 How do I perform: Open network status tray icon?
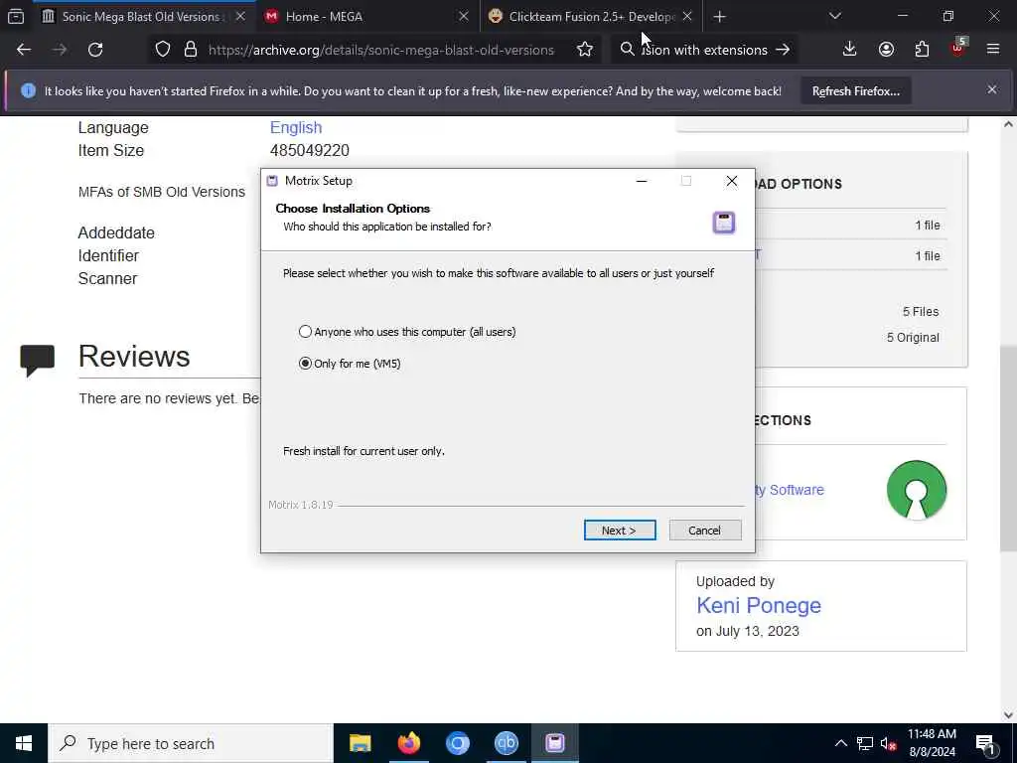tap(865, 743)
